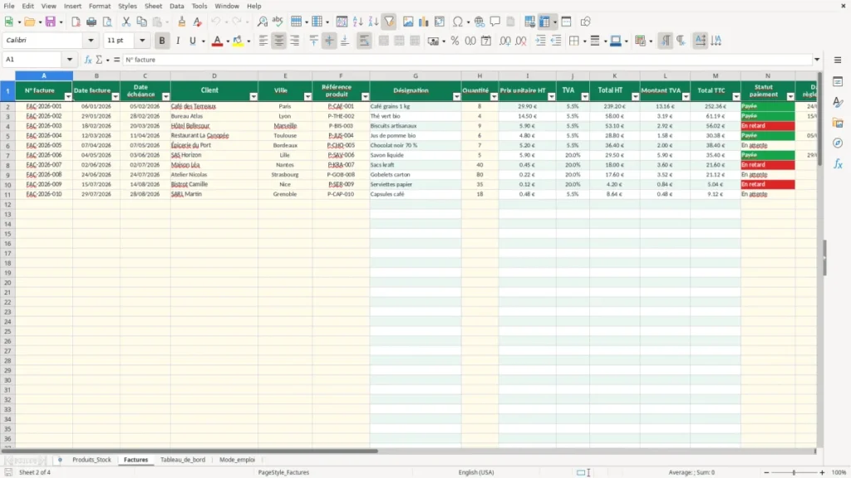Toggle Bold formatting
Screen dimensions: 851x478
point(162,41)
